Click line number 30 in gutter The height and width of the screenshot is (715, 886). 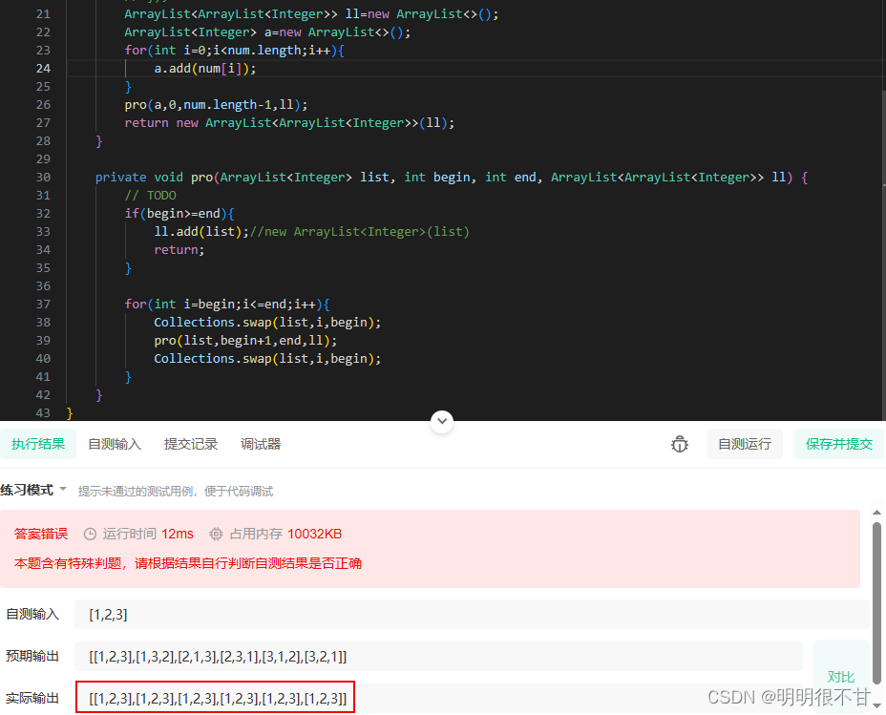click(x=43, y=178)
